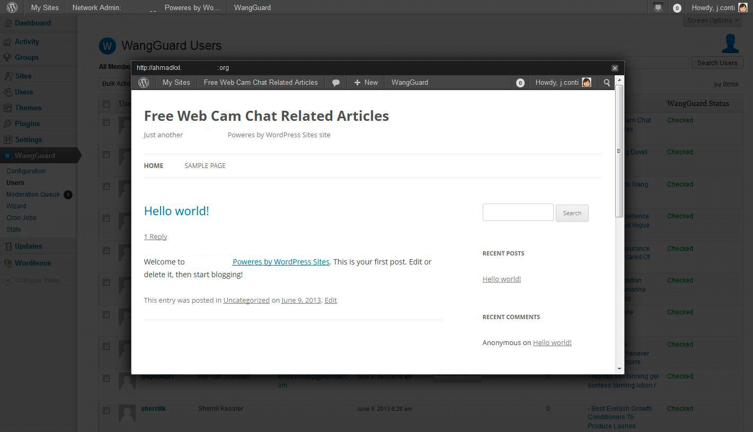Click the Search button in the sidebar widget
The width and height of the screenshot is (753, 432).
coord(572,213)
